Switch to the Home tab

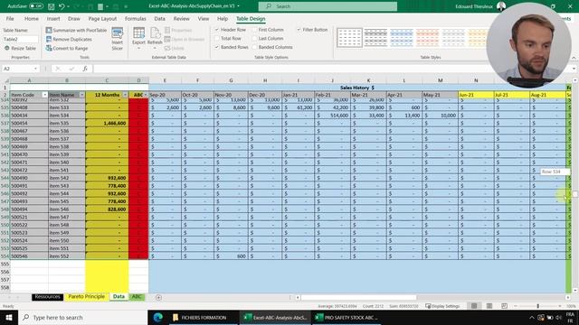click(32, 18)
